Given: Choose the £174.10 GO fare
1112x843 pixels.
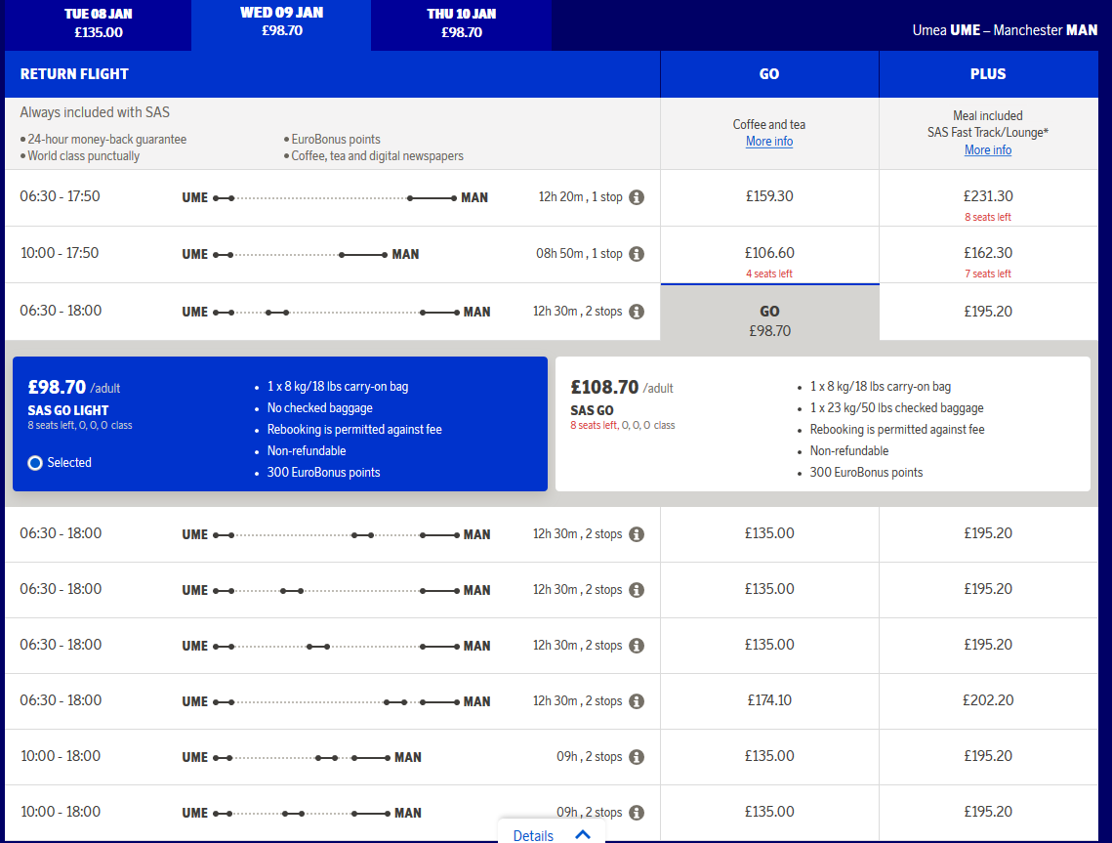Looking at the screenshot, I should tap(769, 700).
